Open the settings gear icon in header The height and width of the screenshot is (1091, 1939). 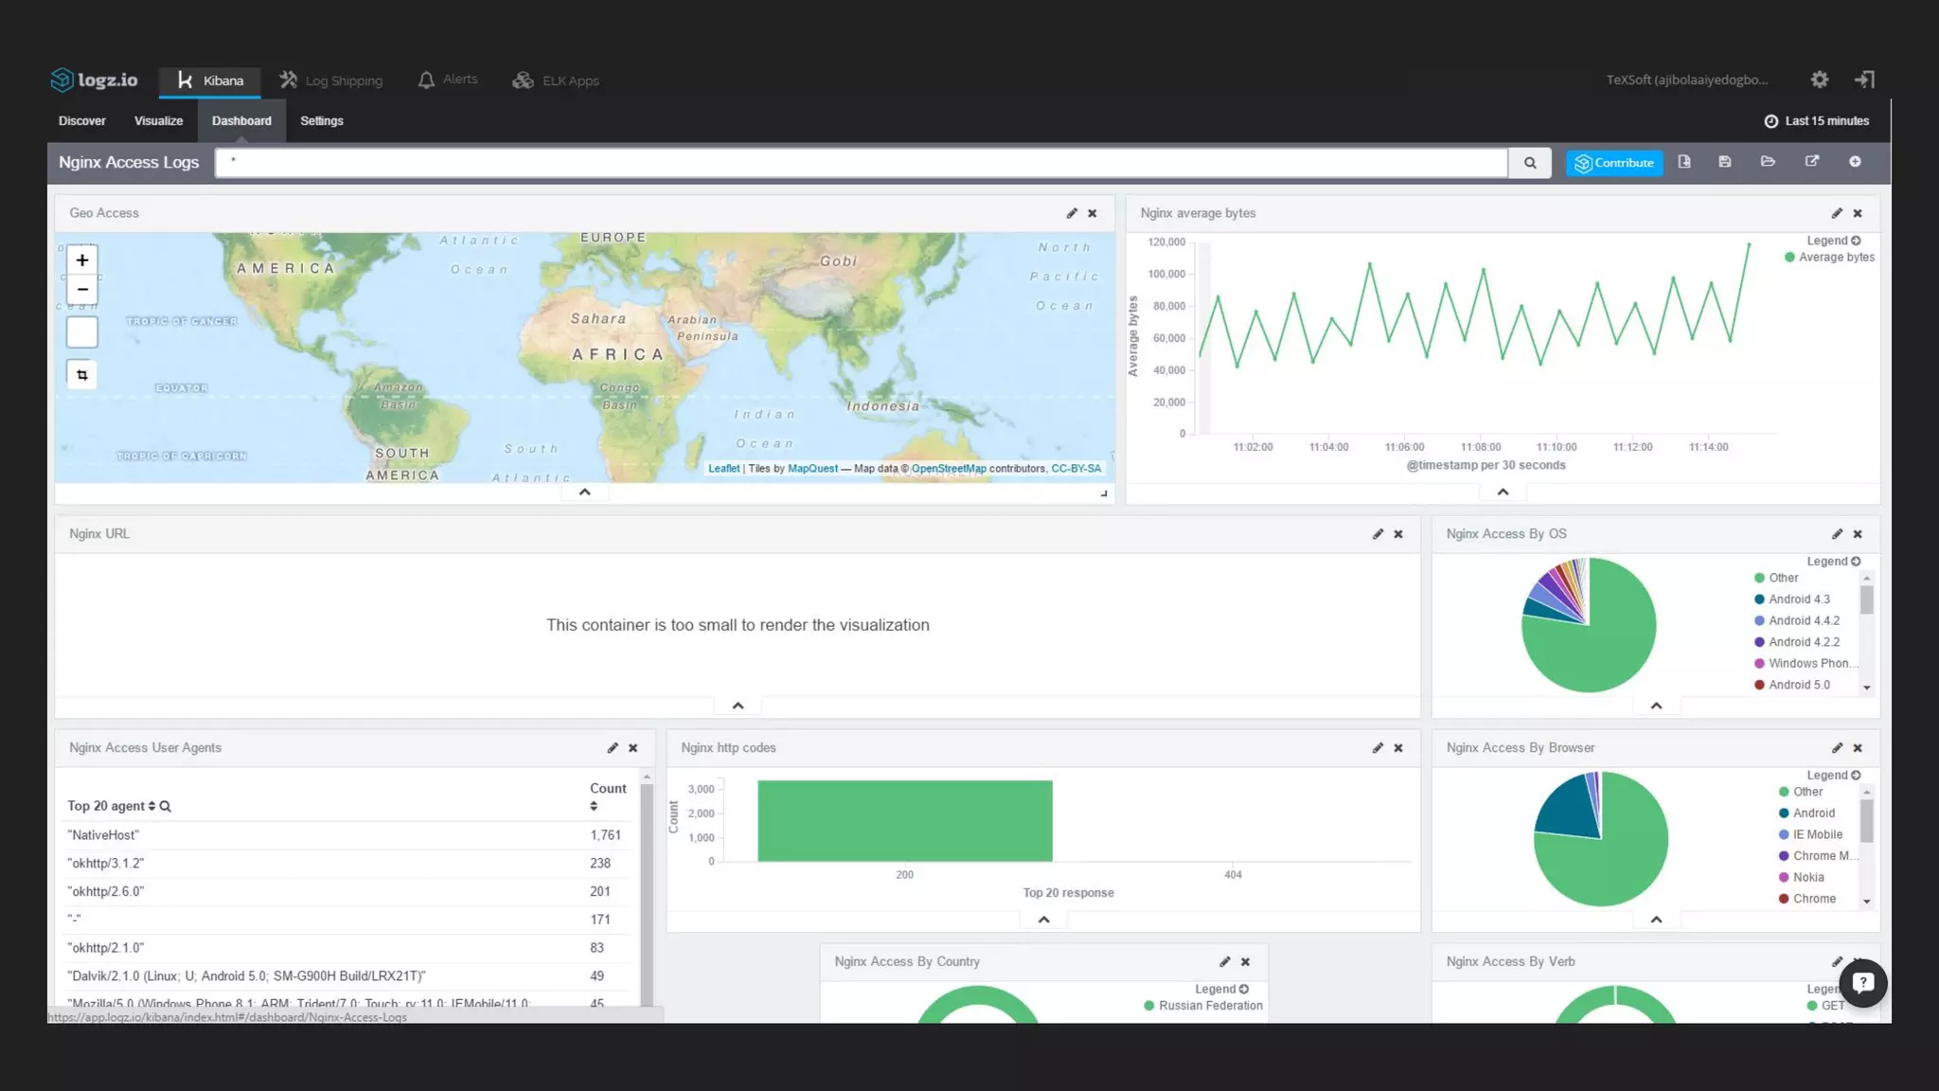[x=1819, y=80]
